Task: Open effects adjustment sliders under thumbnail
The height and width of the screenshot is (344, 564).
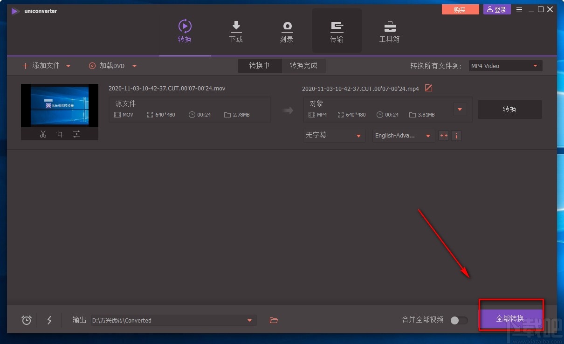Action: pos(76,134)
